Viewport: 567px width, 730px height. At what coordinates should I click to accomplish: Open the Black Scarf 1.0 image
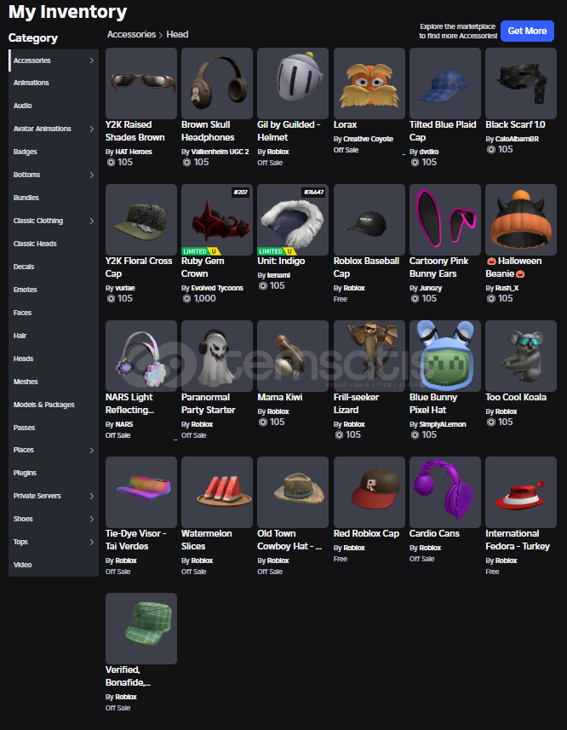tap(521, 83)
